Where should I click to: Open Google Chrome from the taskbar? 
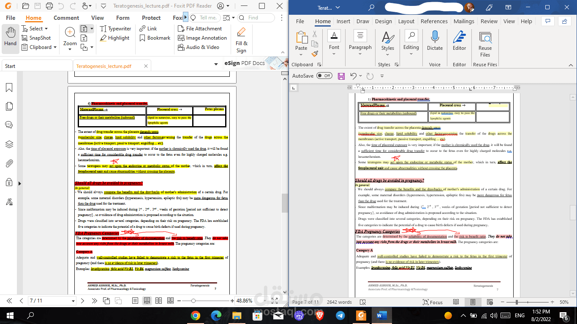pos(195,315)
